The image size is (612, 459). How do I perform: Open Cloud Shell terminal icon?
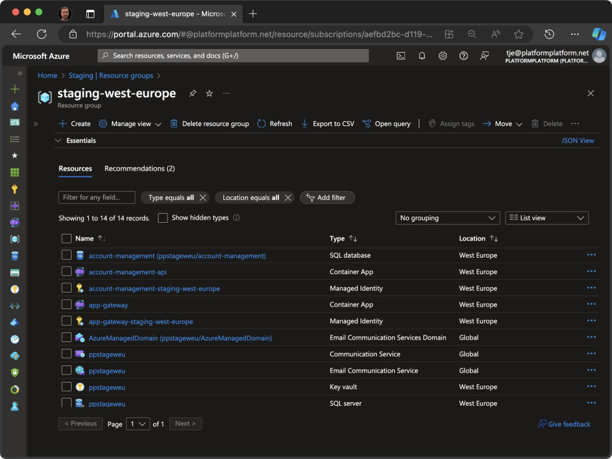(x=401, y=56)
